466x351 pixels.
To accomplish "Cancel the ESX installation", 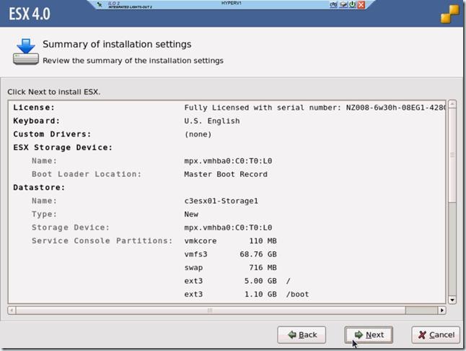I will pos(436,335).
